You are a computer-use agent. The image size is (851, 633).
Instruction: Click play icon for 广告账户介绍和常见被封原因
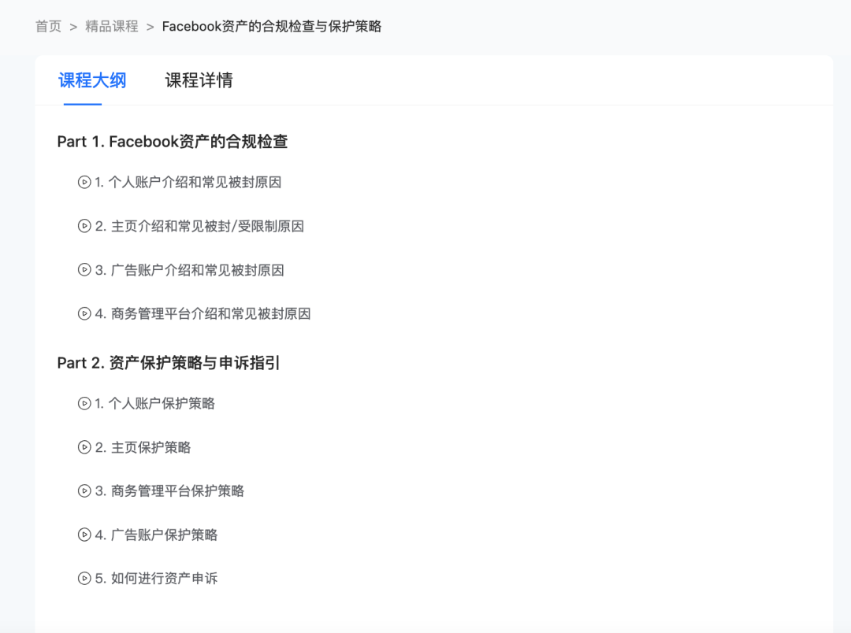pyautogui.click(x=84, y=269)
